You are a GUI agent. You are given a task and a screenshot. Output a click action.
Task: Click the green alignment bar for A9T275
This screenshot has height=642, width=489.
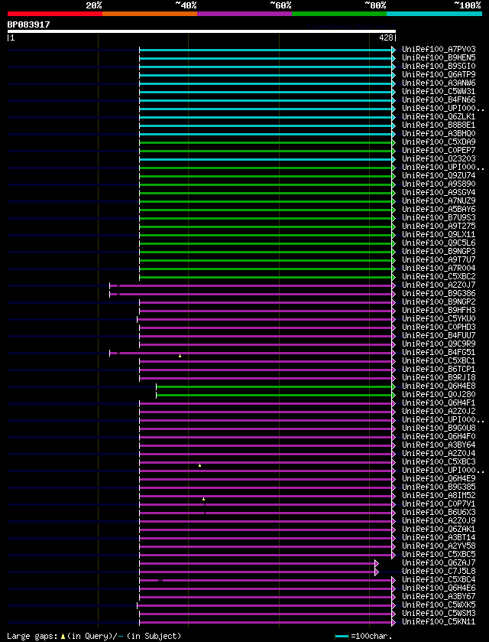pyautogui.click(x=265, y=226)
